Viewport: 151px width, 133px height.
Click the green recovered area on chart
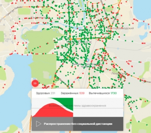pos(67,102)
